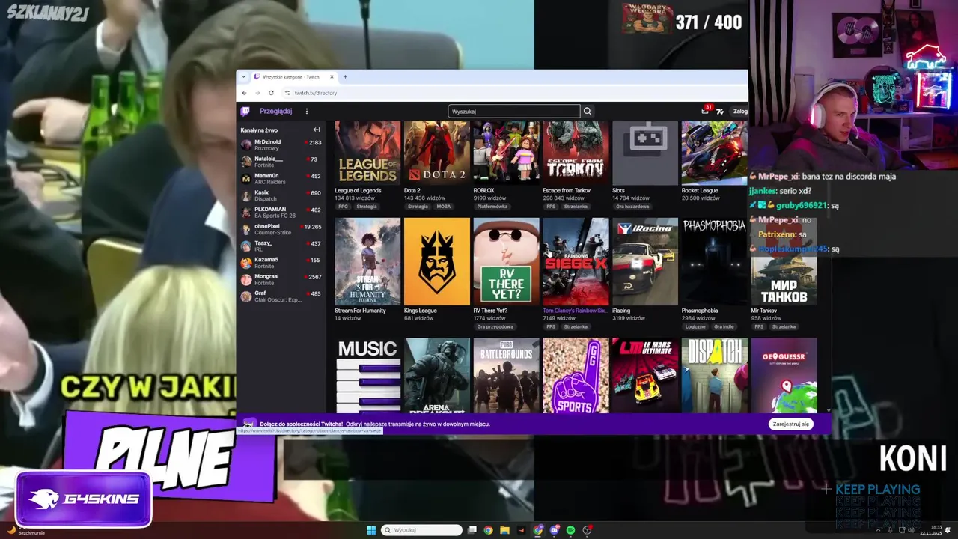Open Discord from the taskbar
The width and height of the screenshot is (958, 539).
(555, 530)
